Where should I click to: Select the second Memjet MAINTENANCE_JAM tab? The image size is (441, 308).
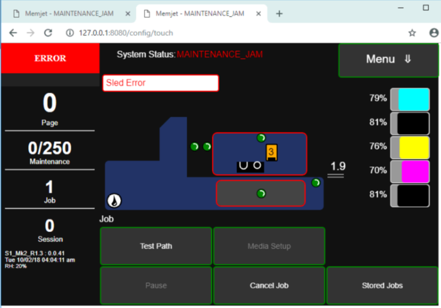click(200, 14)
